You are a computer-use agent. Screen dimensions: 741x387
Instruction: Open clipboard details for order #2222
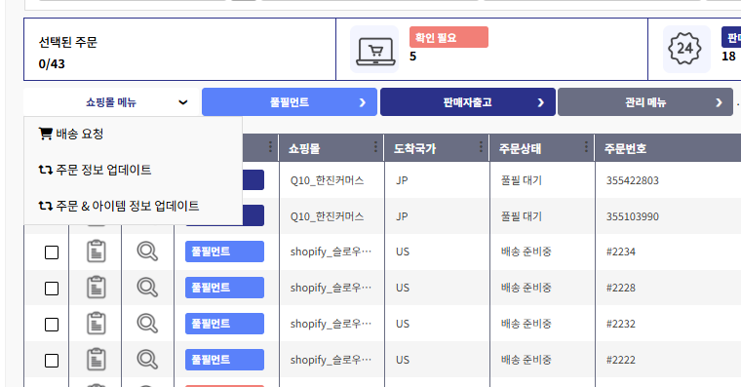[96, 360]
